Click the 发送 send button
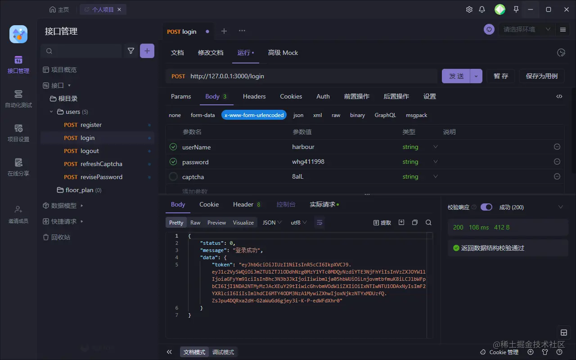Image resolution: width=576 pixels, height=360 pixels. [x=456, y=76]
